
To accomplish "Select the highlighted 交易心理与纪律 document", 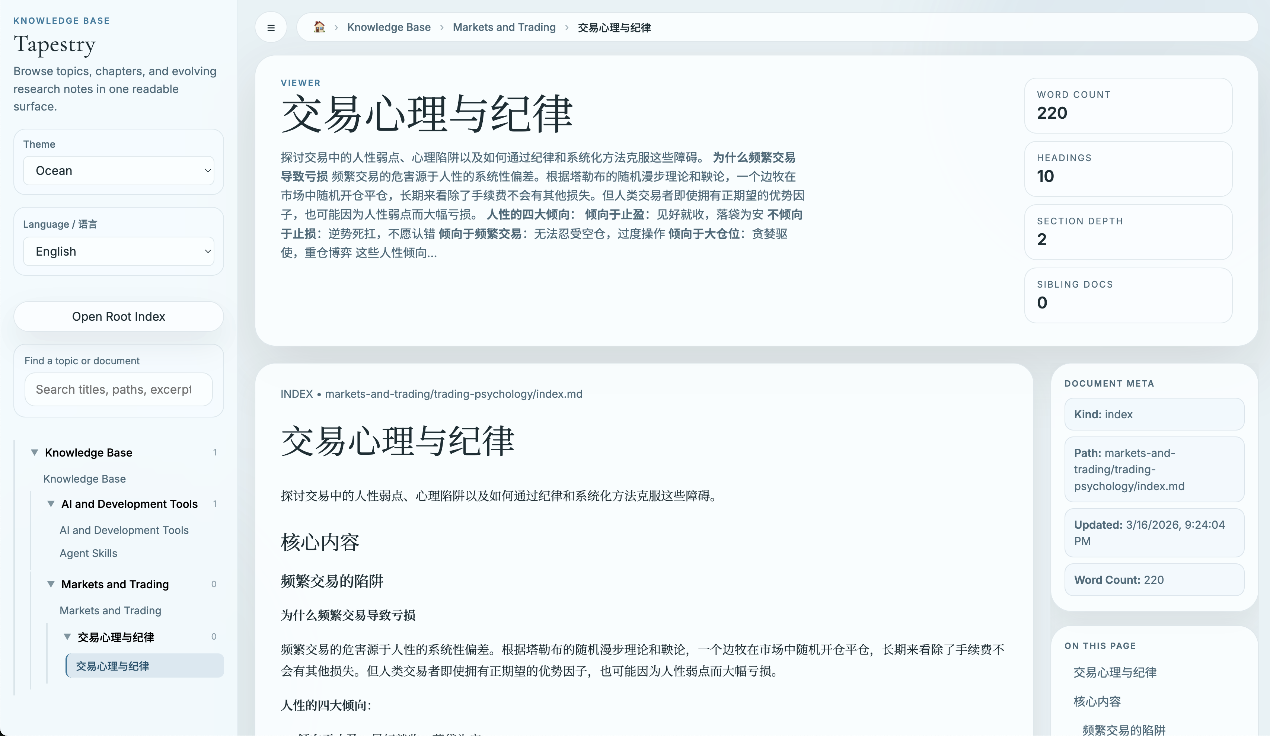I will [112, 665].
